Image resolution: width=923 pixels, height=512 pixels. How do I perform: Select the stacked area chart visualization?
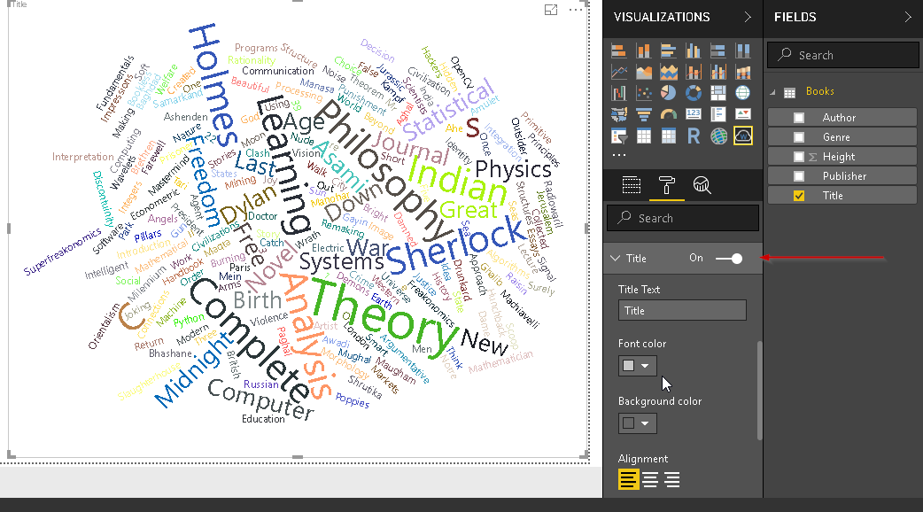pos(668,73)
